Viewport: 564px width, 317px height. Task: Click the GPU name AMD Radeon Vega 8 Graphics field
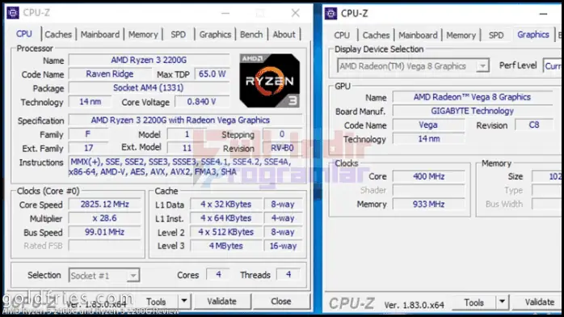[x=472, y=97]
